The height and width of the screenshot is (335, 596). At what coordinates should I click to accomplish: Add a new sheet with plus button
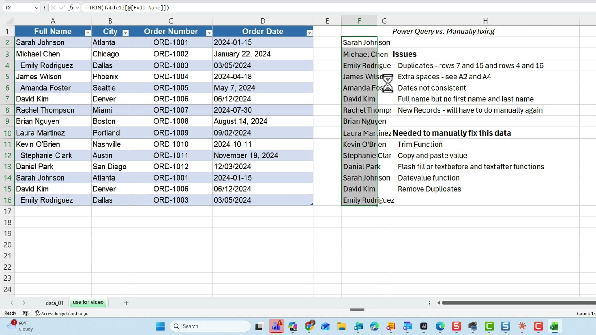(126, 303)
